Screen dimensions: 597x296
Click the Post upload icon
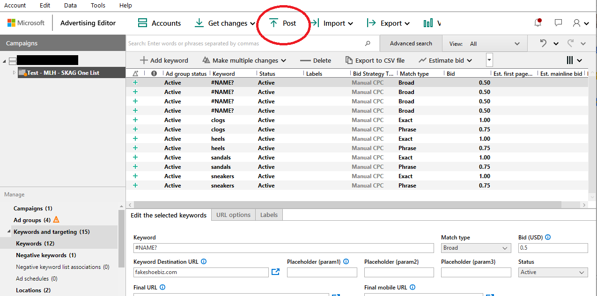[x=274, y=23]
